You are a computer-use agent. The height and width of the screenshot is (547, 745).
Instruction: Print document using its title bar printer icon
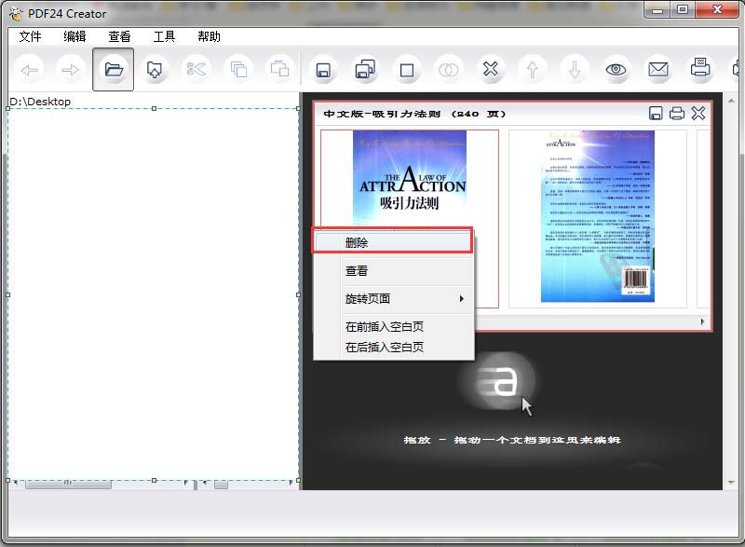coord(677,114)
